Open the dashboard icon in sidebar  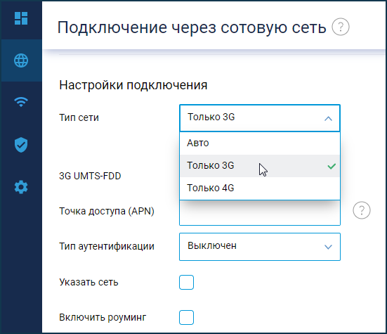21,18
